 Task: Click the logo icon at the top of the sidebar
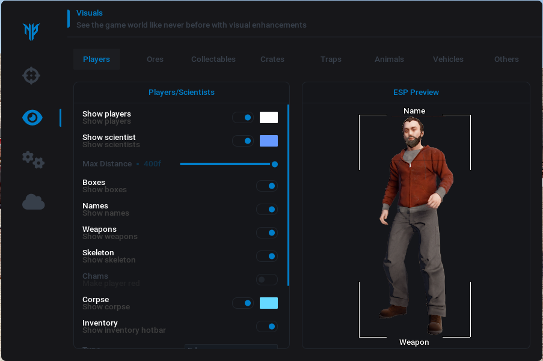[31, 31]
